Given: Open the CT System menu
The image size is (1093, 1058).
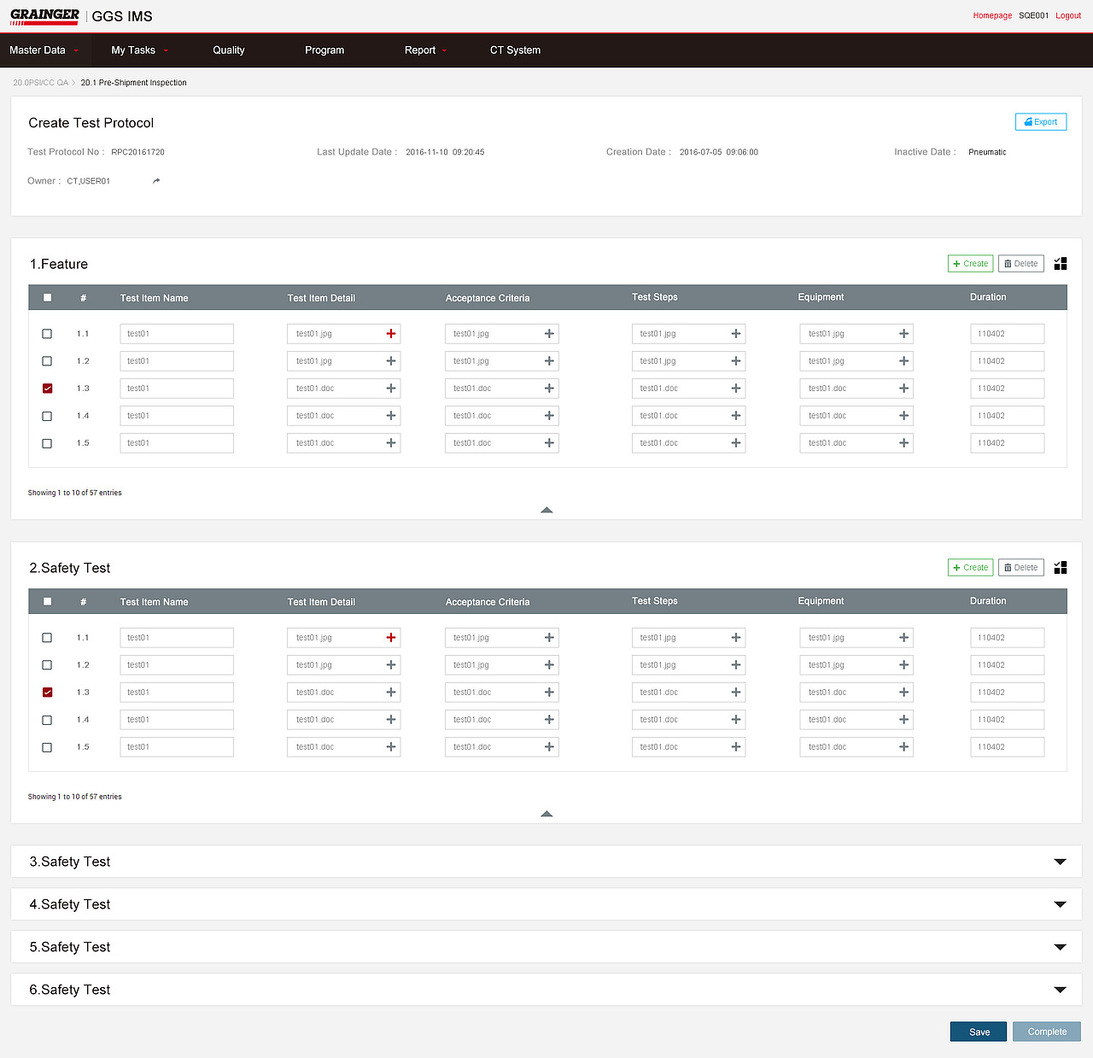Looking at the screenshot, I should (x=515, y=50).
